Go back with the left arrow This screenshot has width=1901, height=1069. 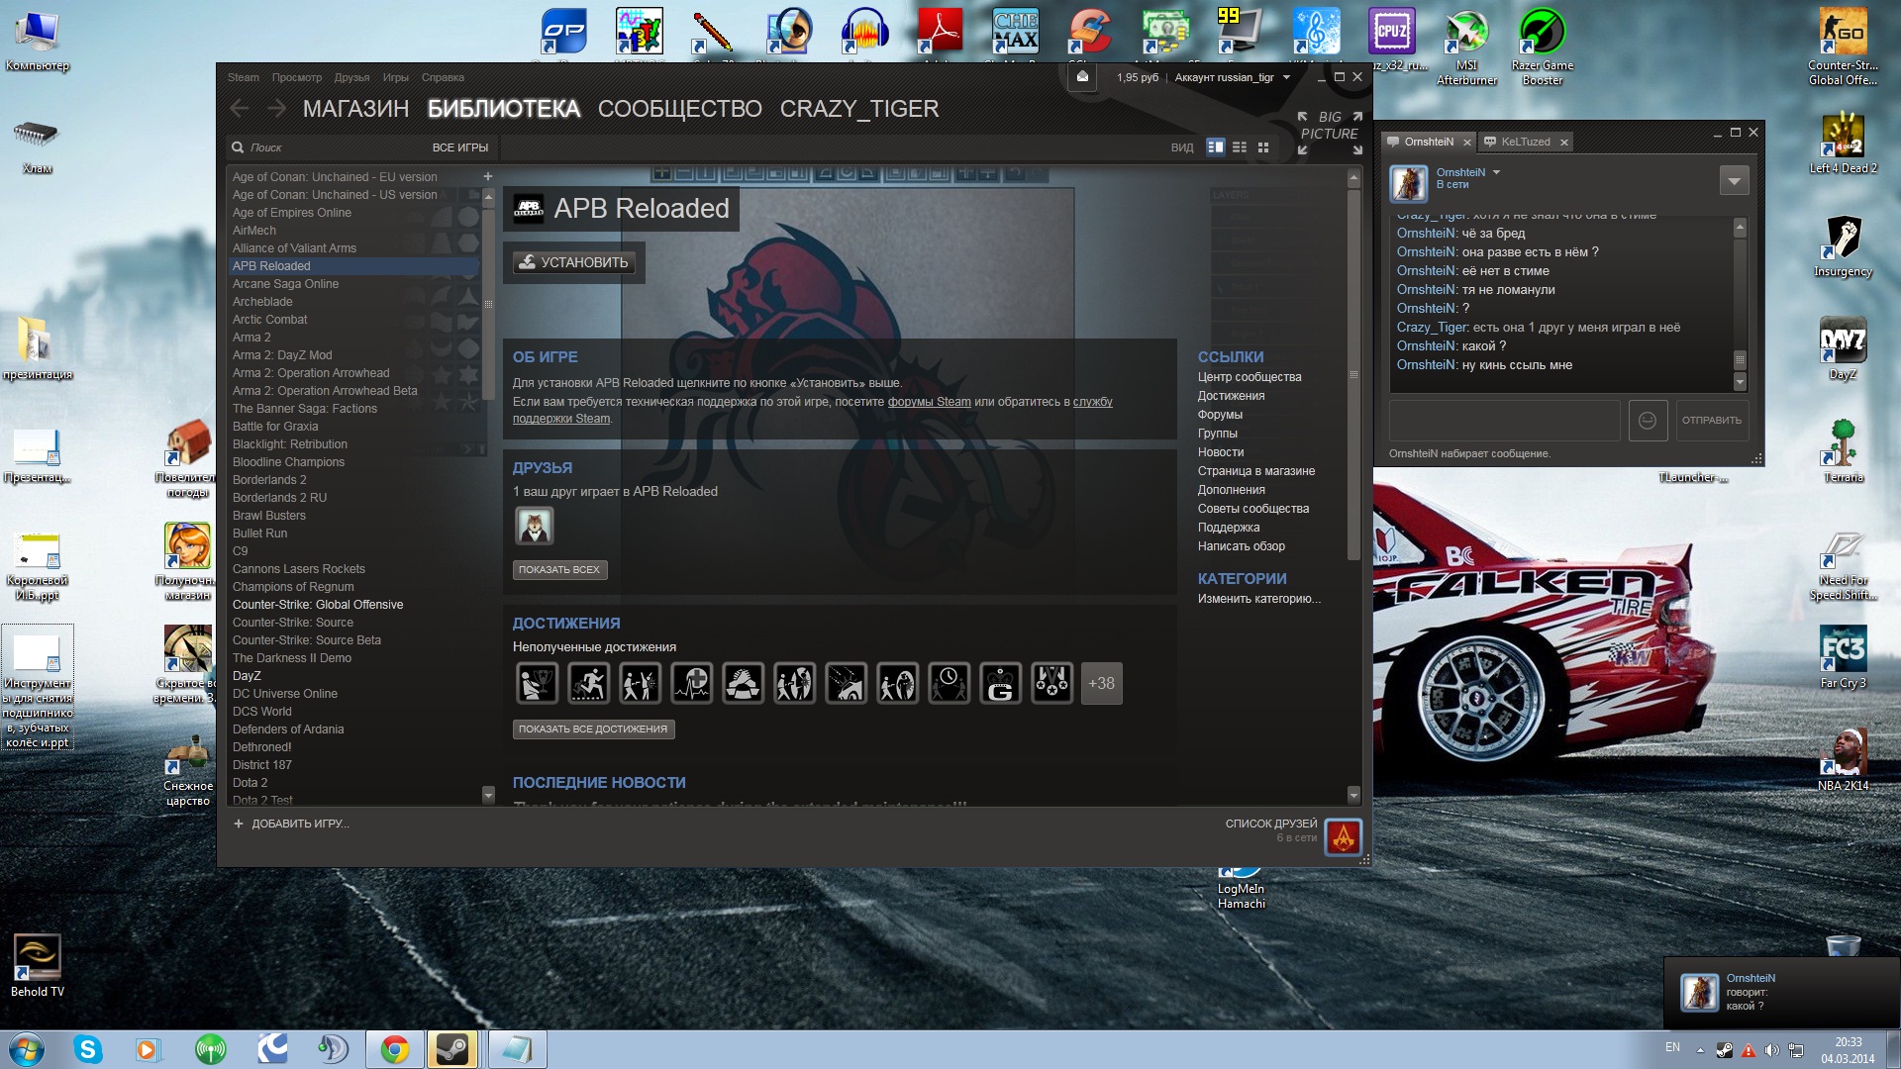tap(239, 109)
